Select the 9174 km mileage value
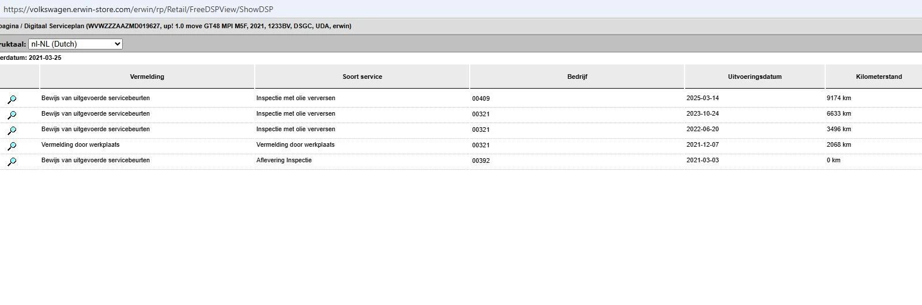 838,98
